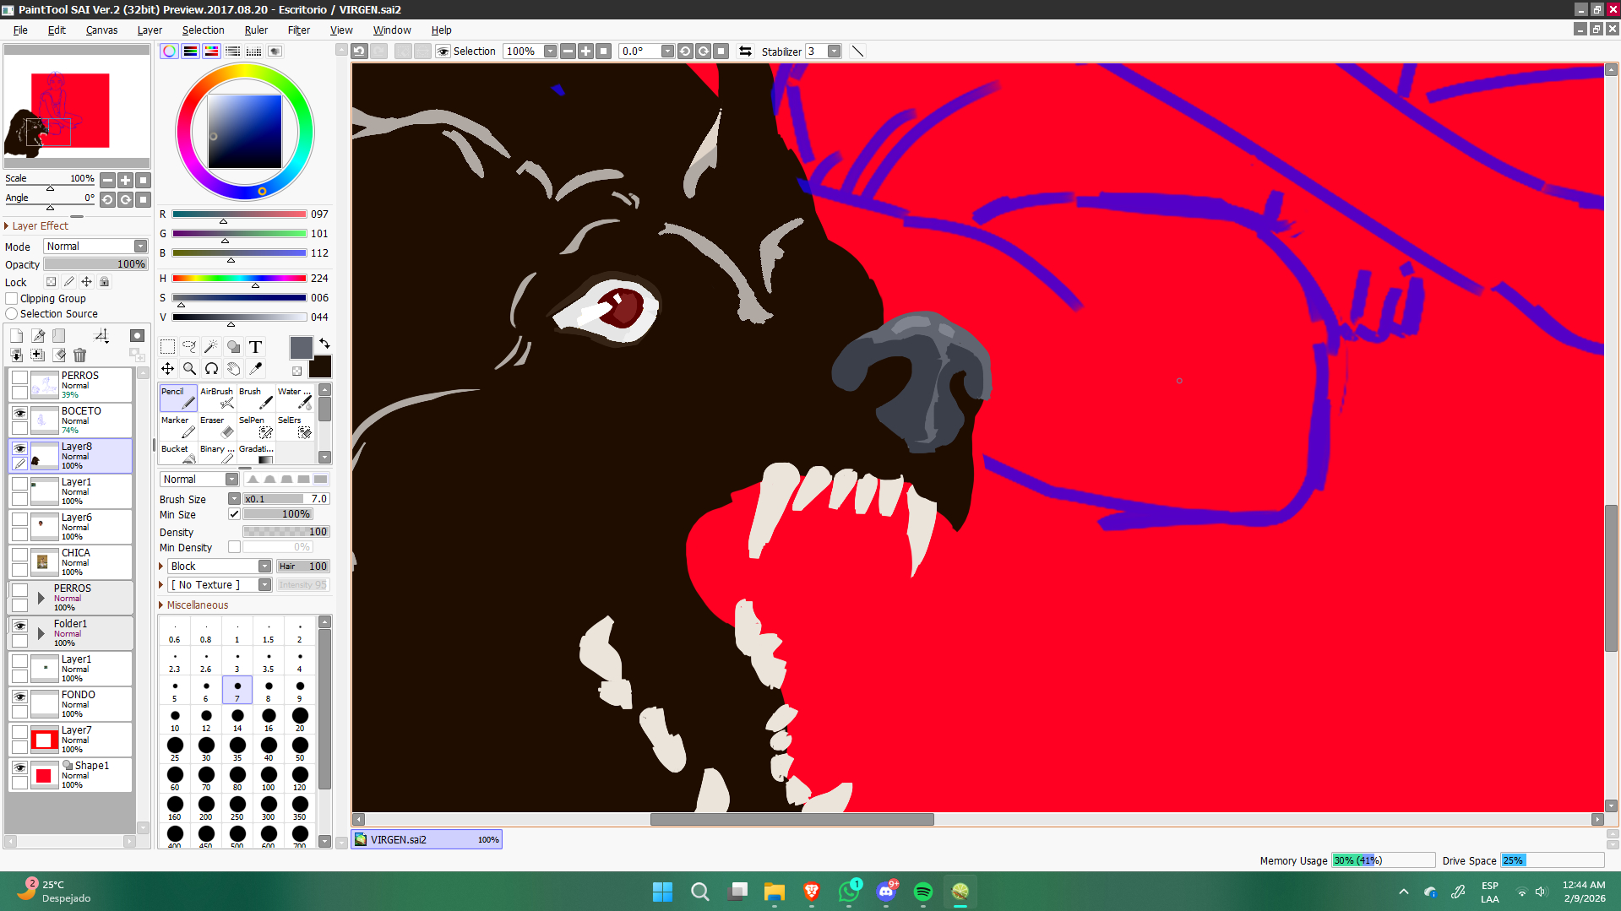This screenshot has width=1621, height=911.
Task: Expand the Folder1 layer group
Action: (41, 633)
